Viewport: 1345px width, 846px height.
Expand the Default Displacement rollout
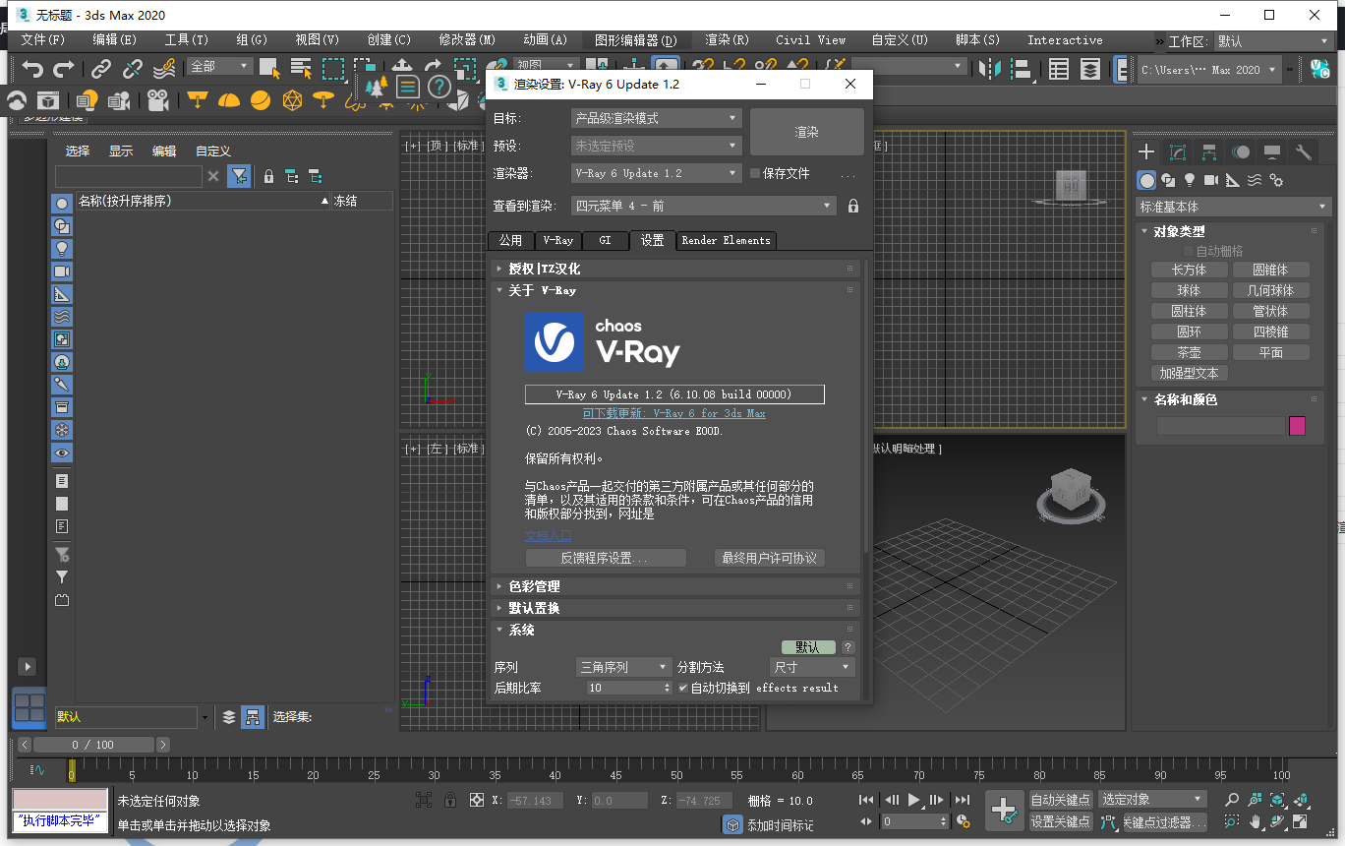point(674,608)
